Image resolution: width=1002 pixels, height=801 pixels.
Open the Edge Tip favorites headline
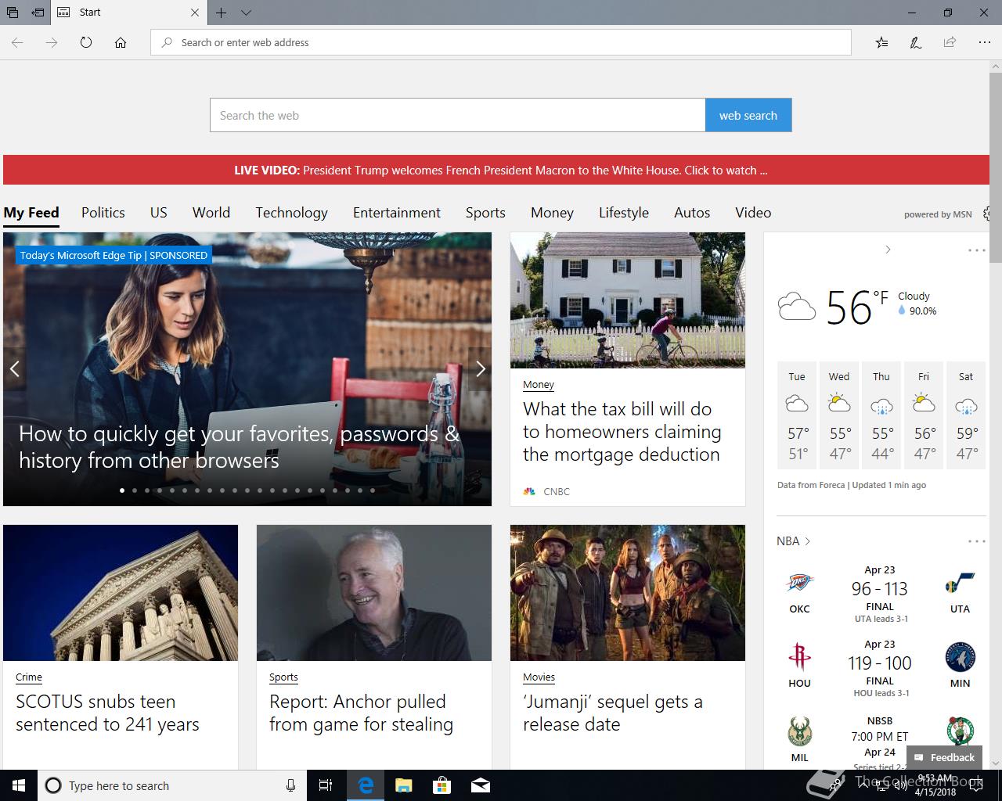239,447
